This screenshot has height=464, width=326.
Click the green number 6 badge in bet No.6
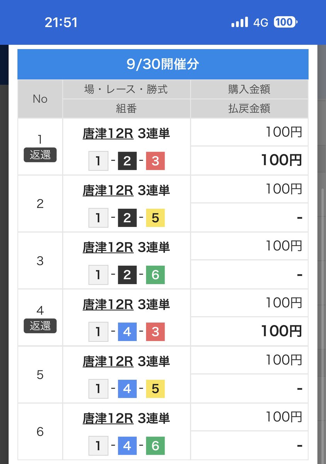(156, 445)
